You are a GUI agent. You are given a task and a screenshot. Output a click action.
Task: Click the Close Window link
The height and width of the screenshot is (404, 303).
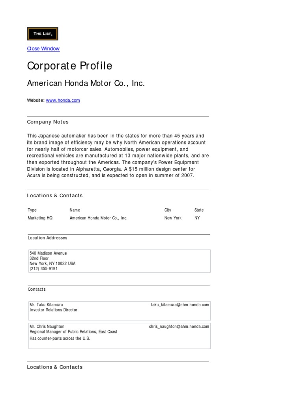click(x=43, y=49)
